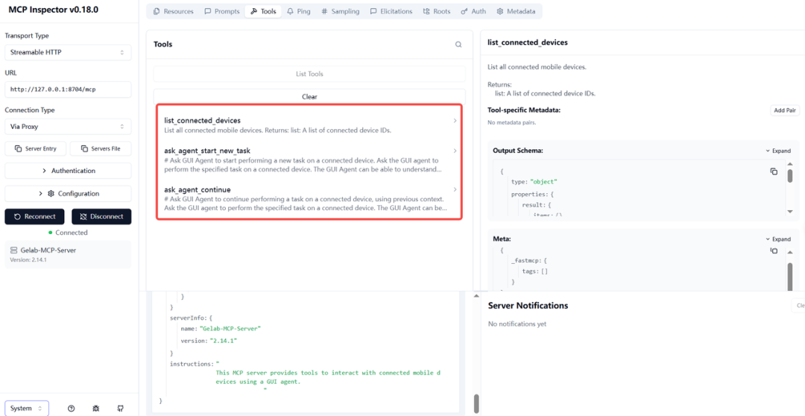
Task: Open the Transport Type dropdown
Action: (68, 52)
